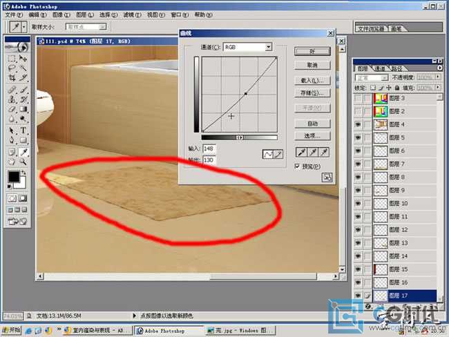Viewport: 449px width, 337px height.
Task: Hide layer 16 with its eye icon
Action: point(358,282)
